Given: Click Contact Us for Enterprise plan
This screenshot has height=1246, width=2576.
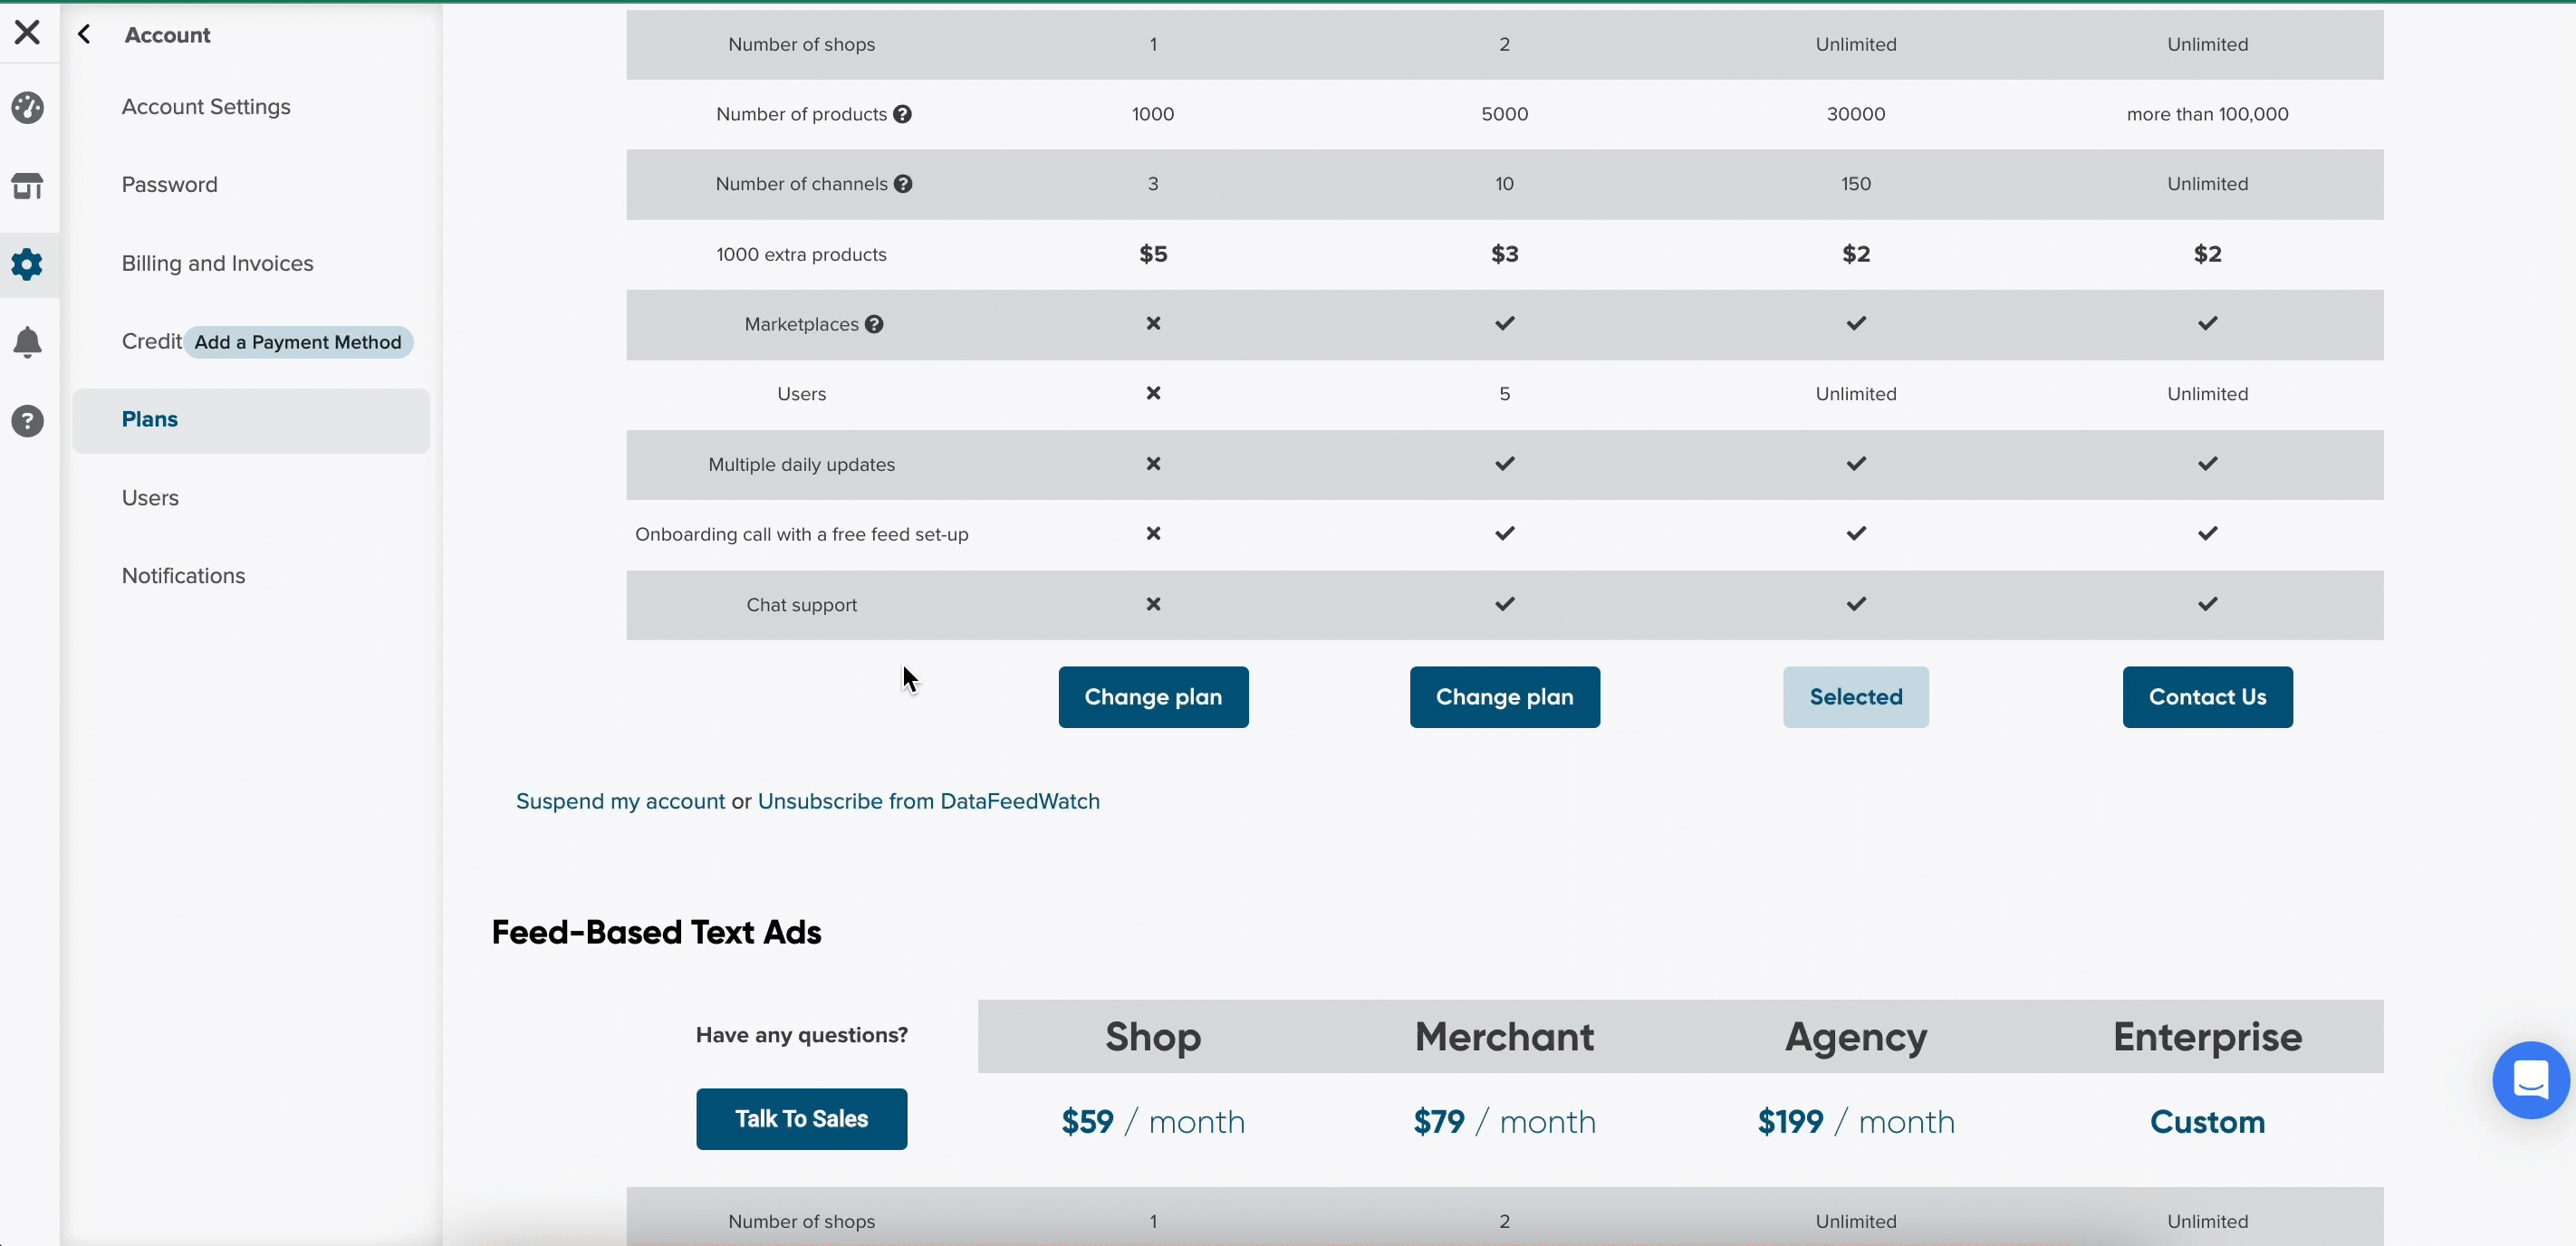Looking at the screenshot, I should coord(2207,697).
